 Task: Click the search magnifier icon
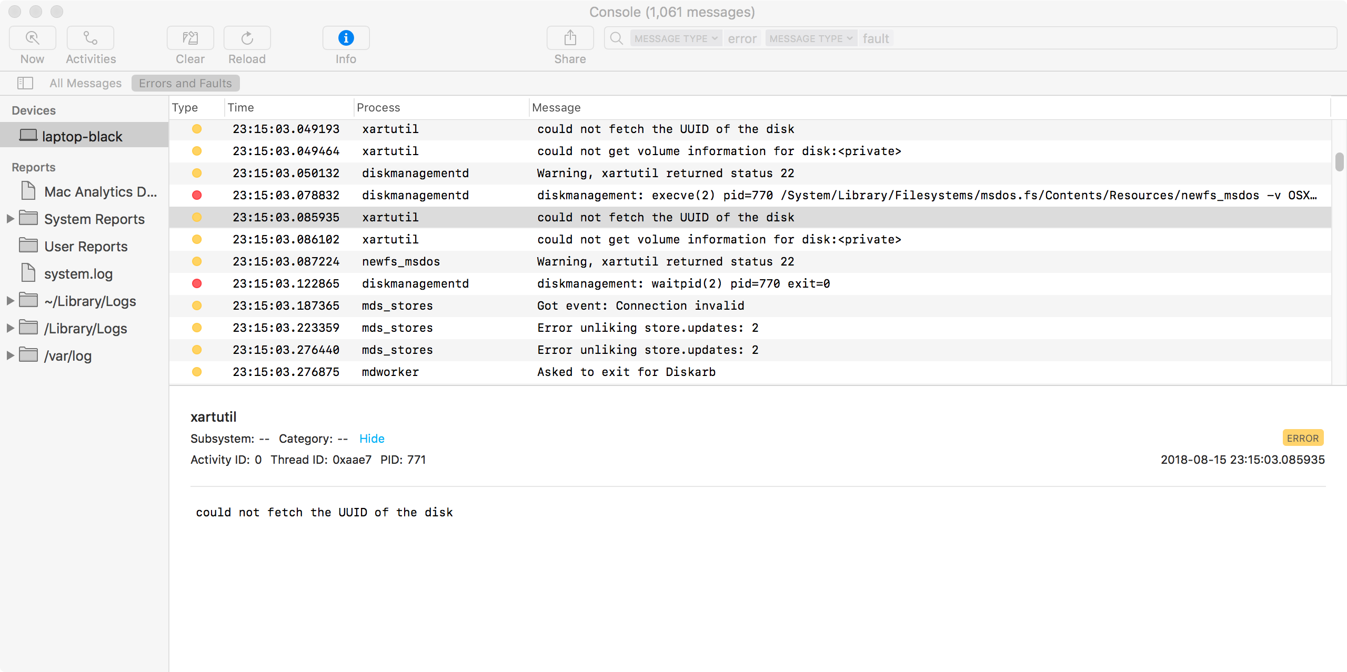617,38
